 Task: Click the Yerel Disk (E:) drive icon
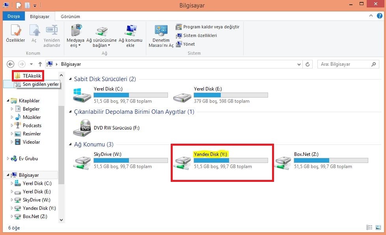click(x=182, y=97)
